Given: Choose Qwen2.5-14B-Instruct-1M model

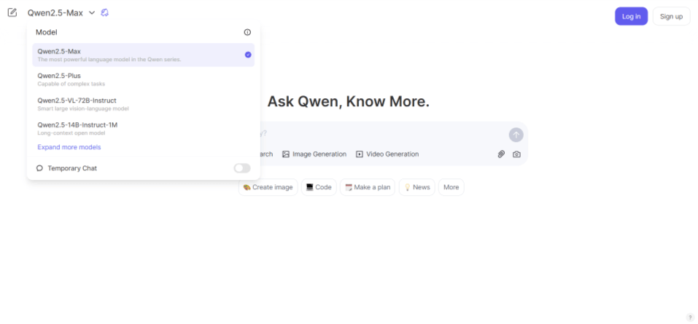Looking at the screenshot, I should (x=144, y=128).
